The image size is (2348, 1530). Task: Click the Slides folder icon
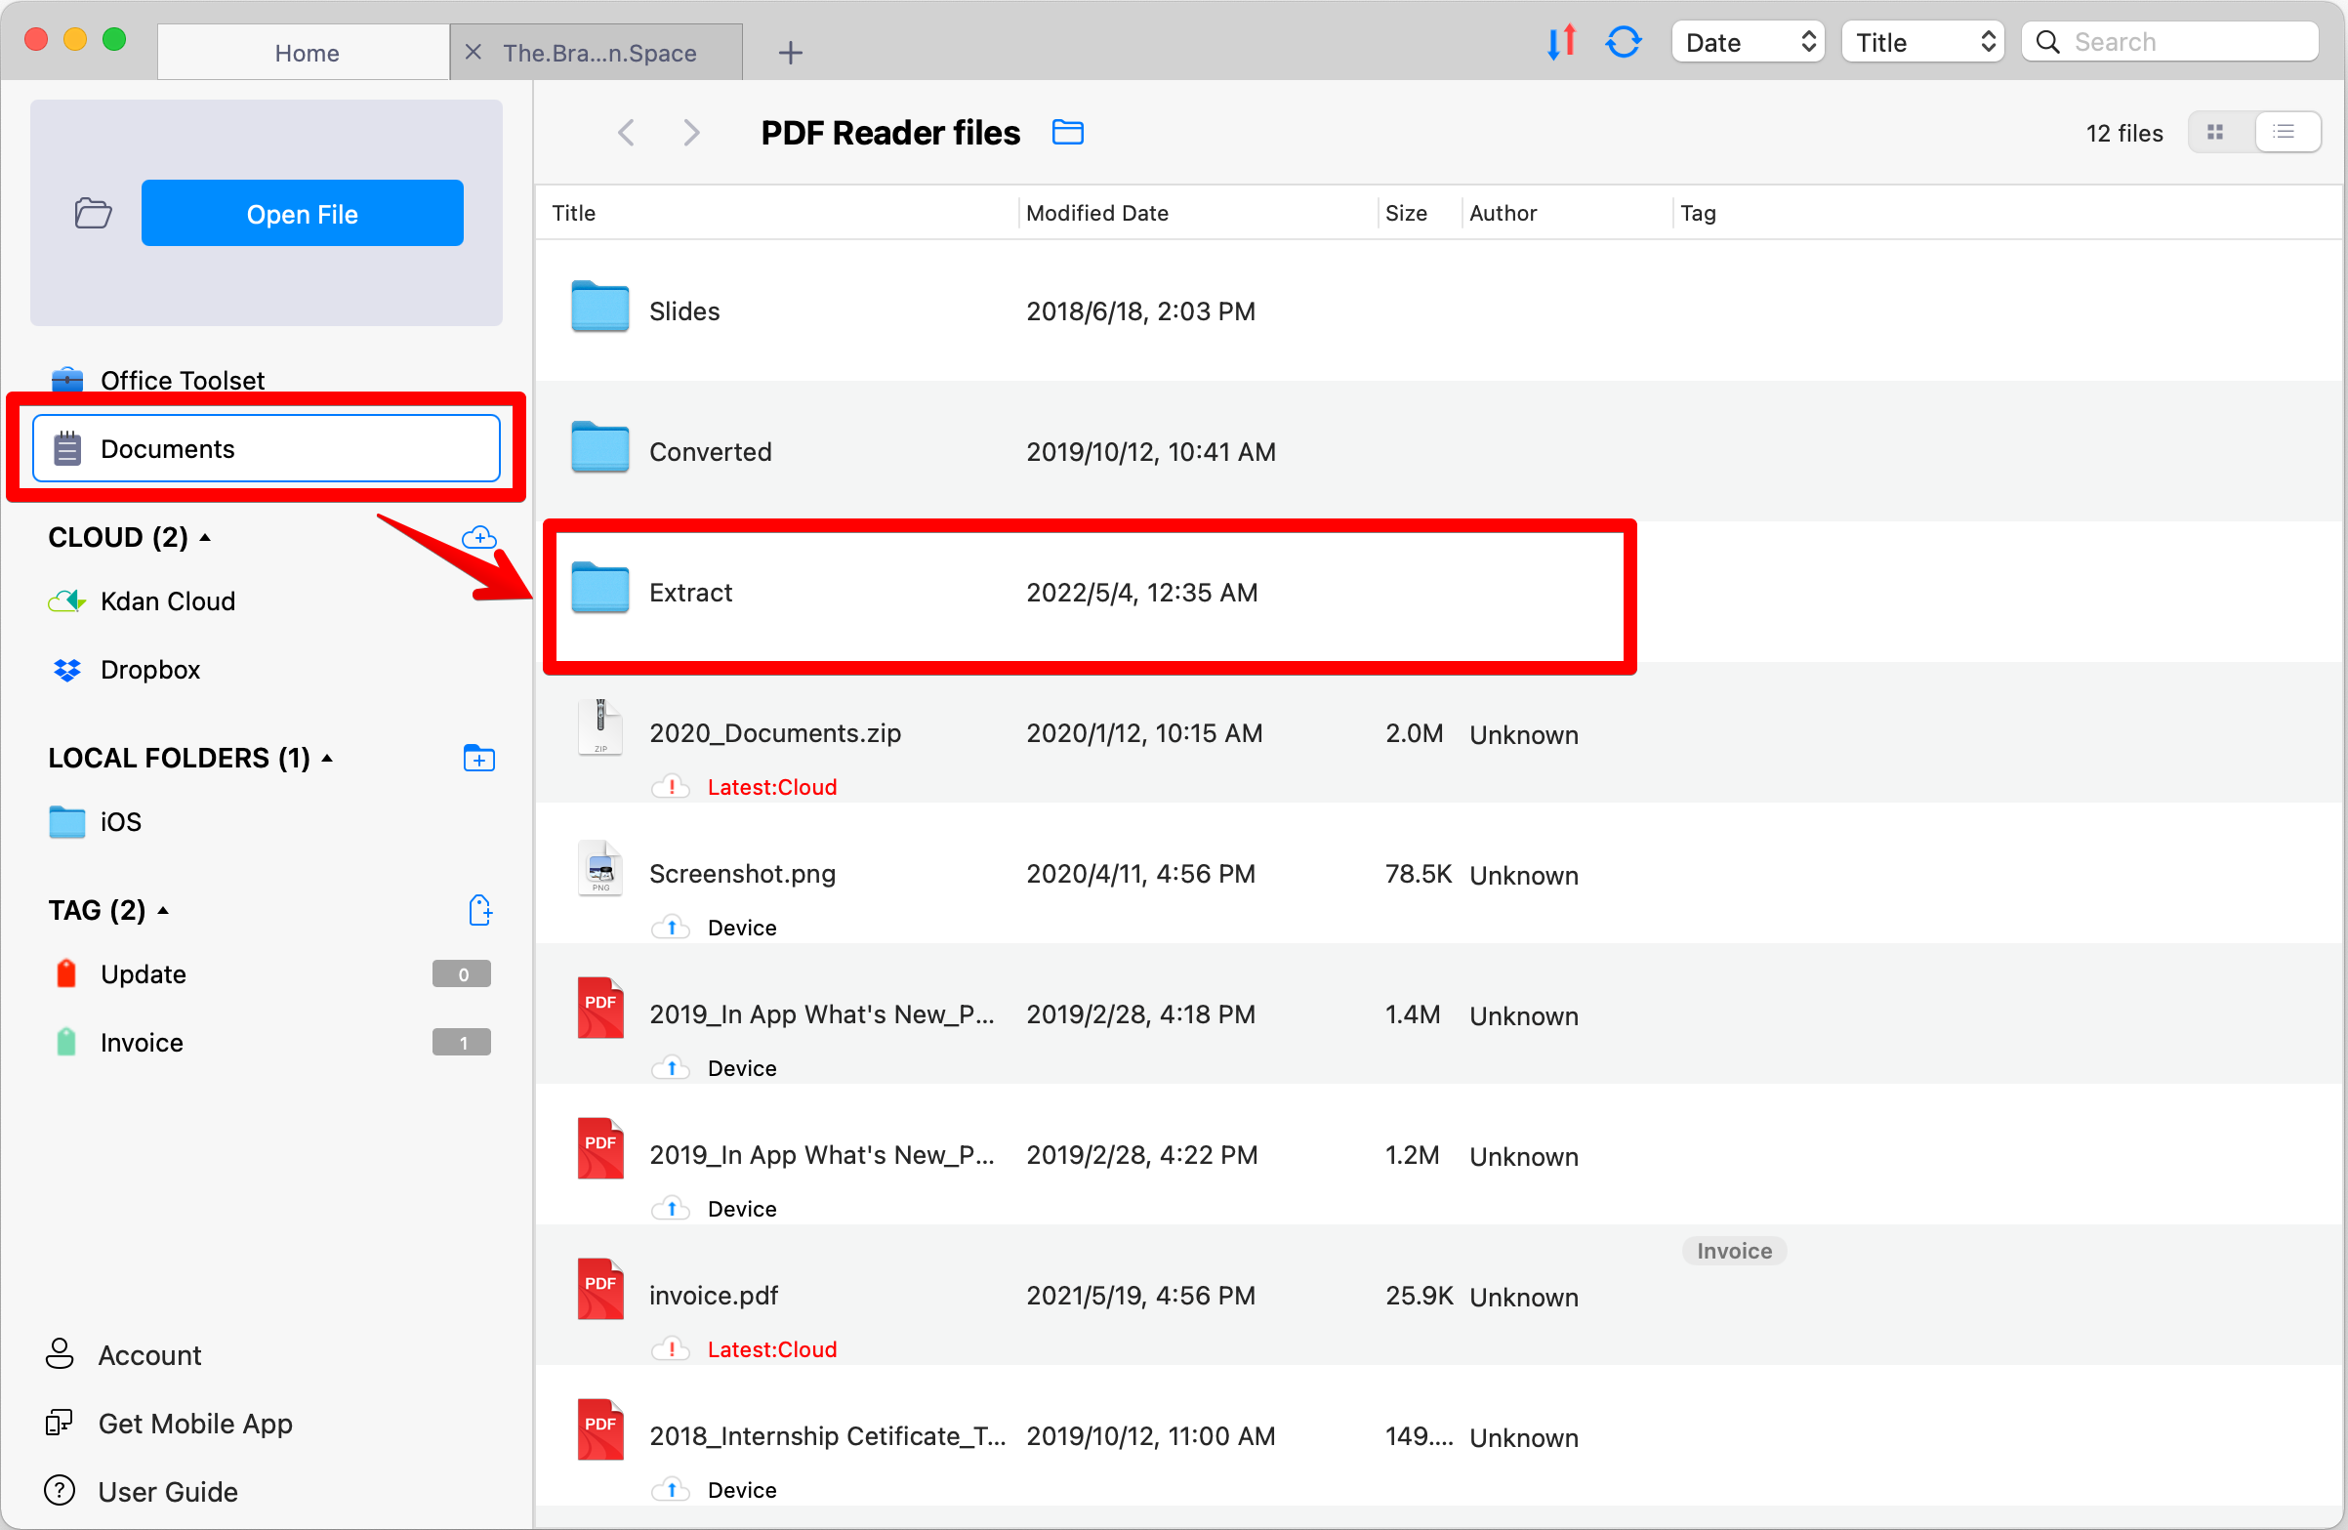(x=599, y=307)
